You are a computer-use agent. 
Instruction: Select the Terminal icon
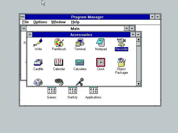[x=80, y=42]
